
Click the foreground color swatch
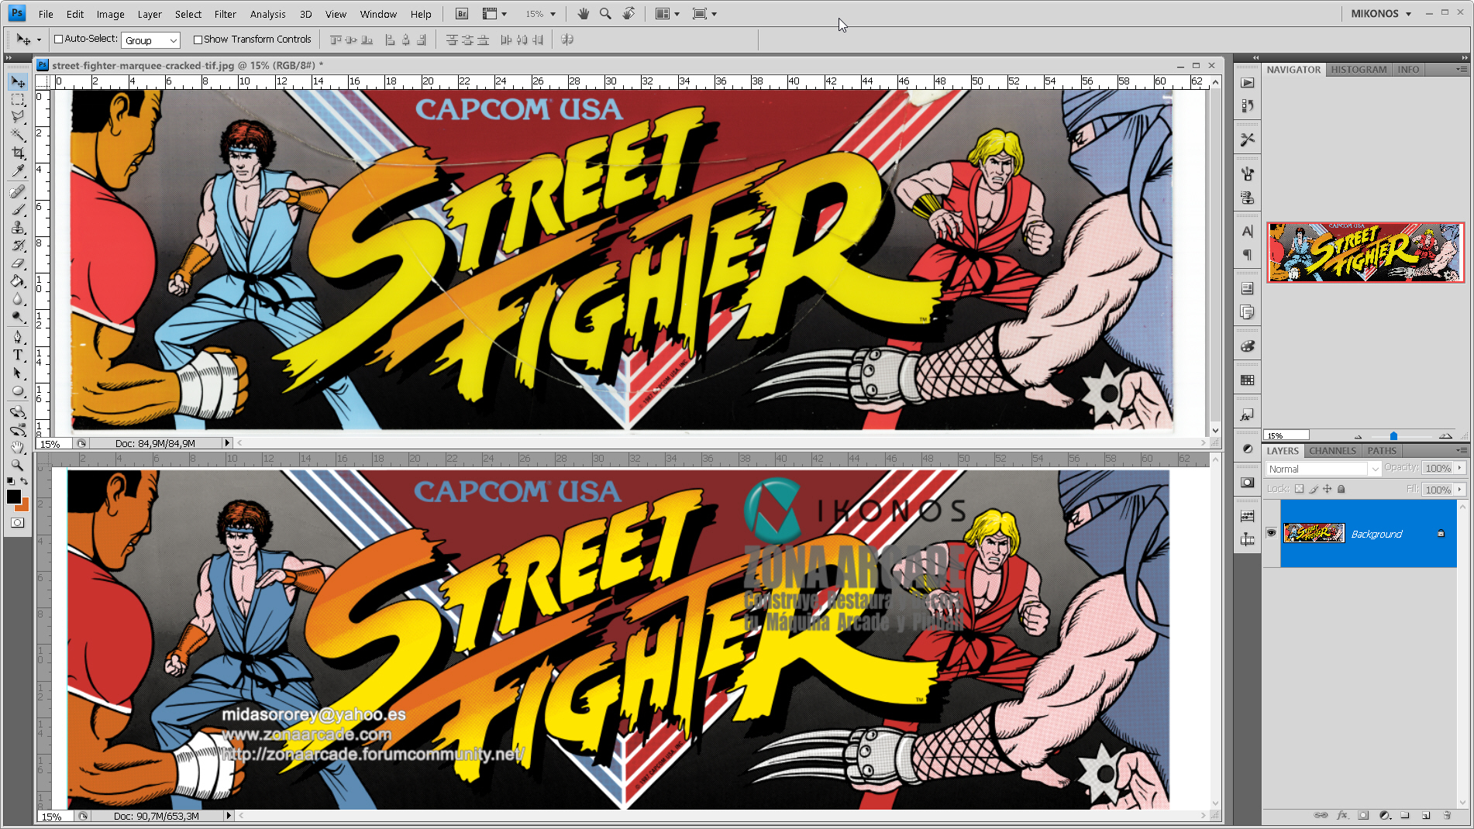(x=13, y=497)
